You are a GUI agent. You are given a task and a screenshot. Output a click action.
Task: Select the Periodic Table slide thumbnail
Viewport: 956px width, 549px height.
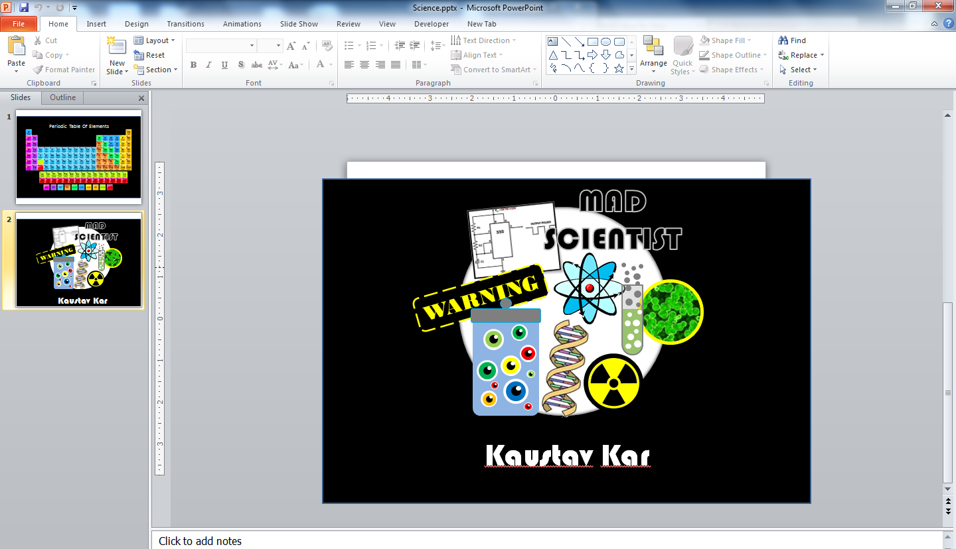pyautogui.click(x=78, y=156)
